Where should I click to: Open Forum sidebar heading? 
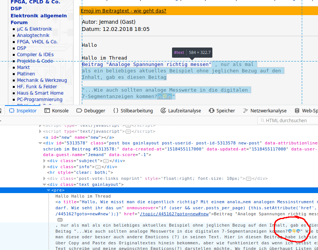click(19, 22)
